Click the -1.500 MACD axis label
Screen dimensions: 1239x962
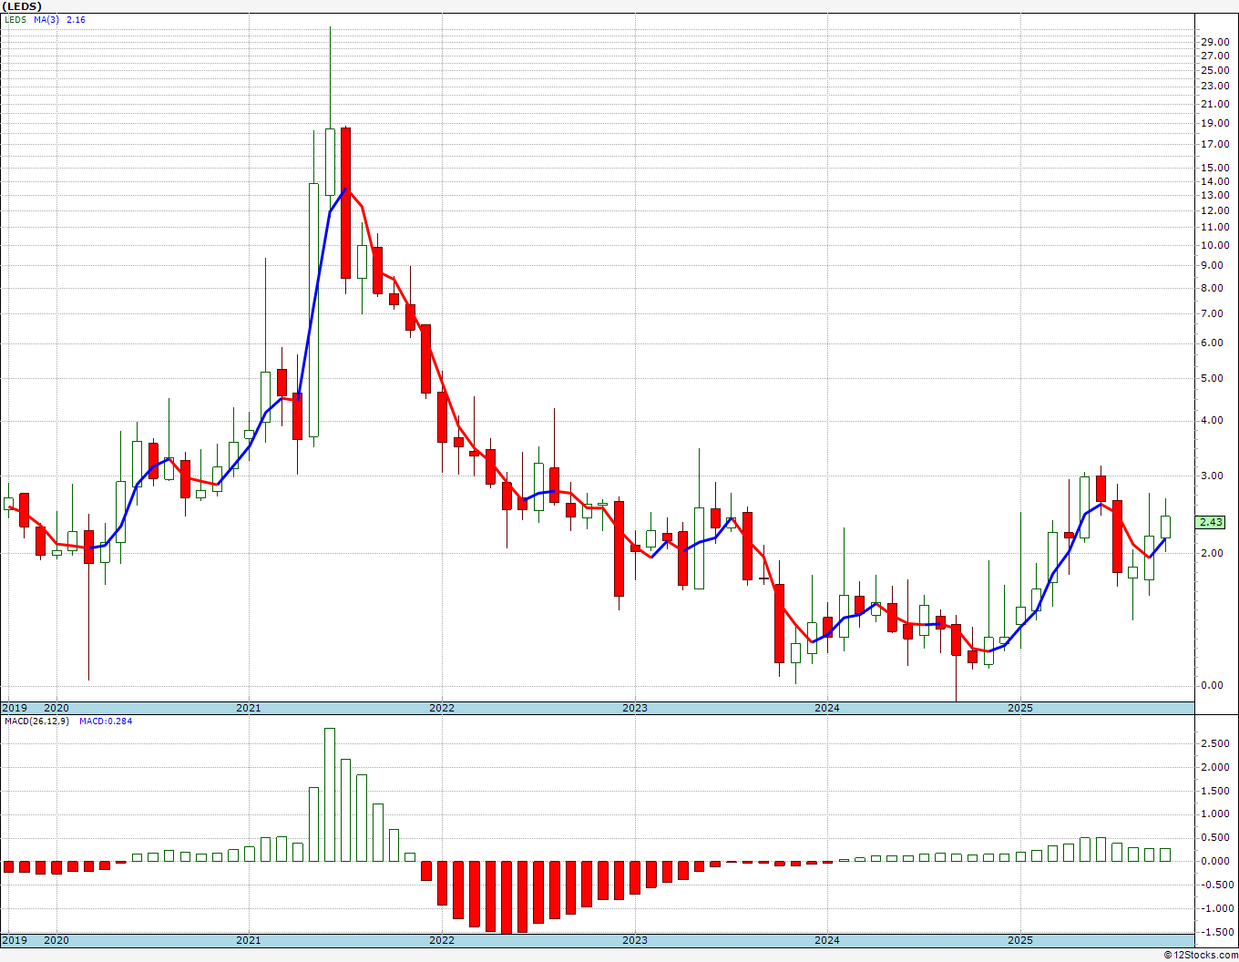coord(1213,932)
